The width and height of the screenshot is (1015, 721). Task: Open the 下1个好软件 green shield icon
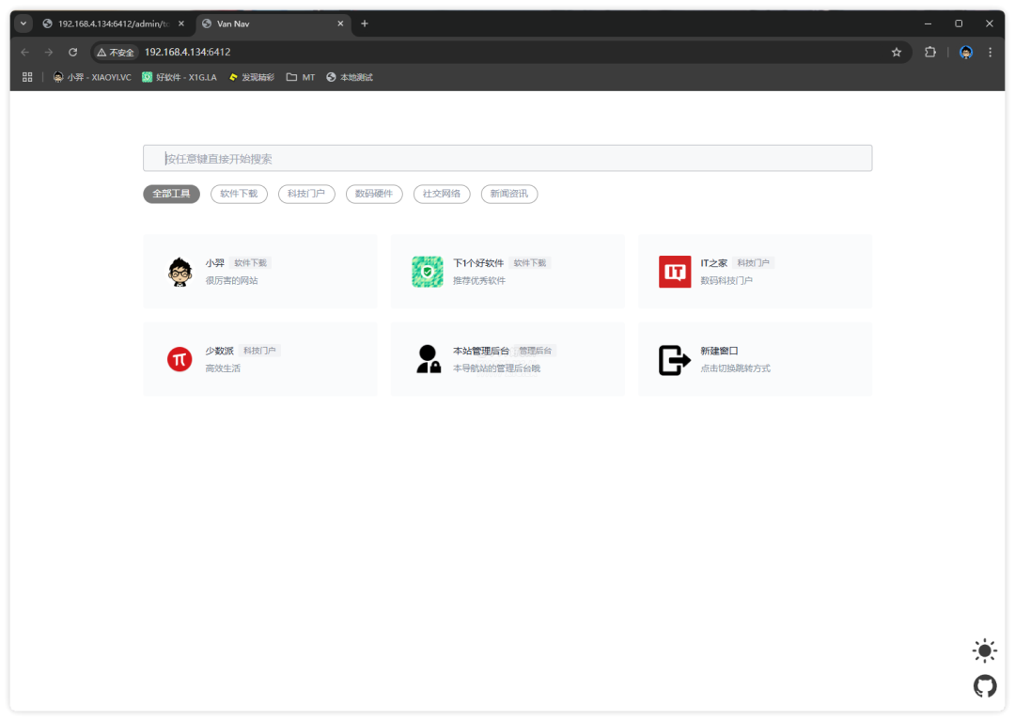point(428,272)
